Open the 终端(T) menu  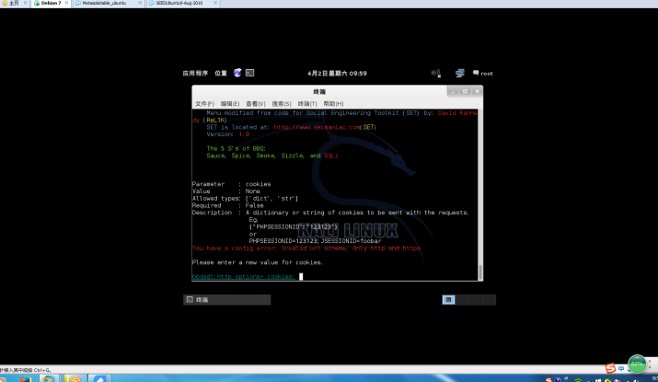tap(307, 104)
